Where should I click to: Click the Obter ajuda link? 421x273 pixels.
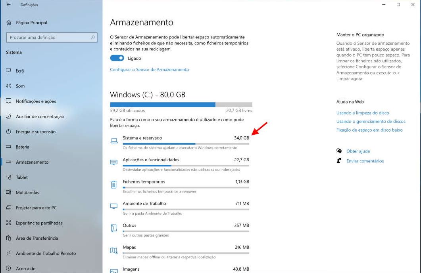[358, 151]
